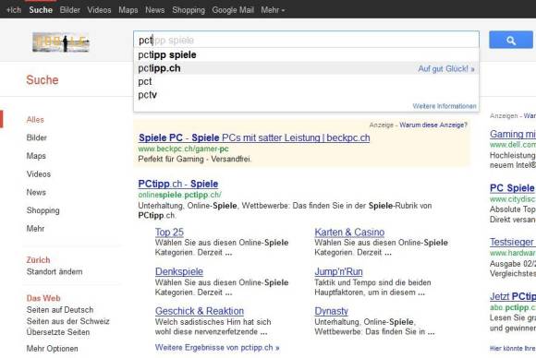Image resolution: width=536 pixels, height=358 pixels.
Task: Choose suggestion 'pct'
Action: [306, 81]
